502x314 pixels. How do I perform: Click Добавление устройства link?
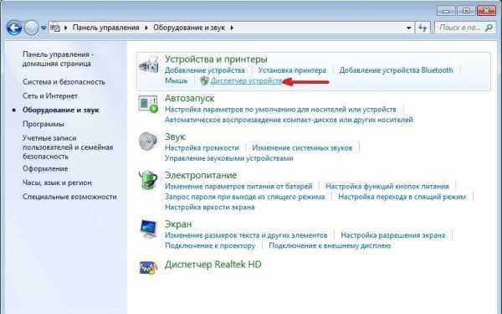(x=205, y=70)
